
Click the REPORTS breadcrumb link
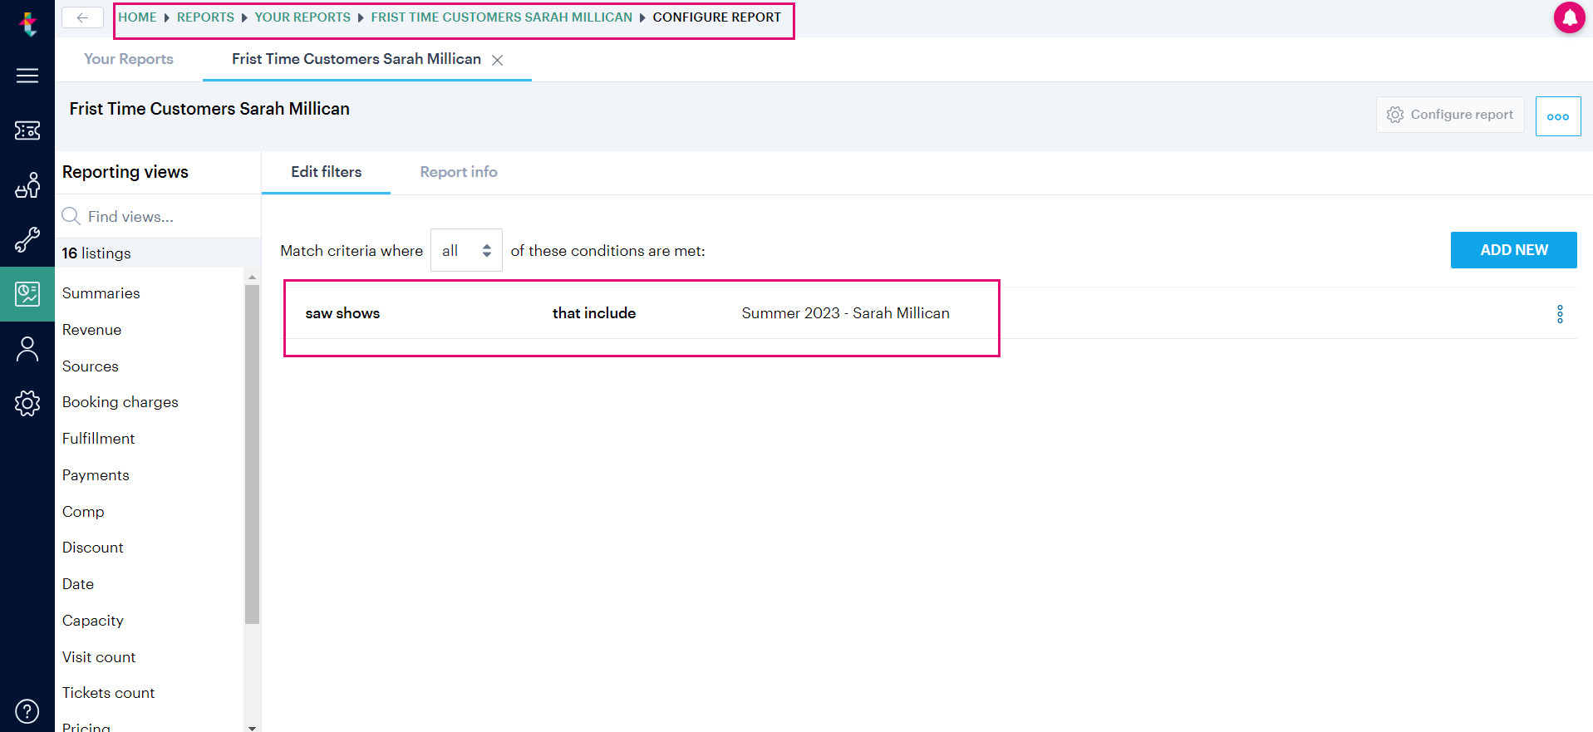point(205,17)
